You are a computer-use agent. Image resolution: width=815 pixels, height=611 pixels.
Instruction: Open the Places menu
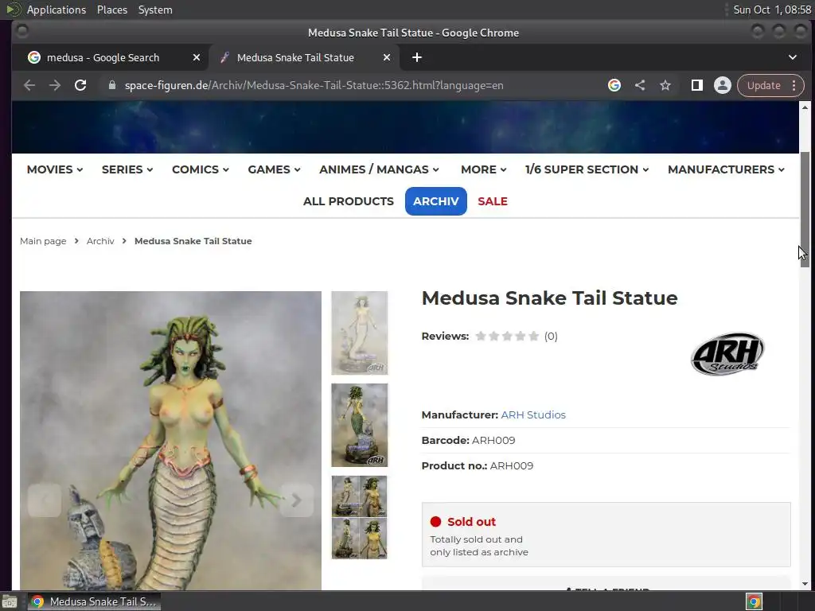click(112, 10)
